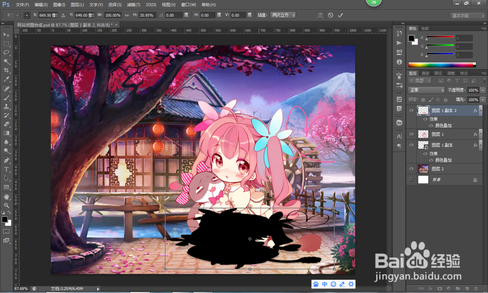488x293 pixels.
Task: Open the History panel icon
Action: pos(399,33)
